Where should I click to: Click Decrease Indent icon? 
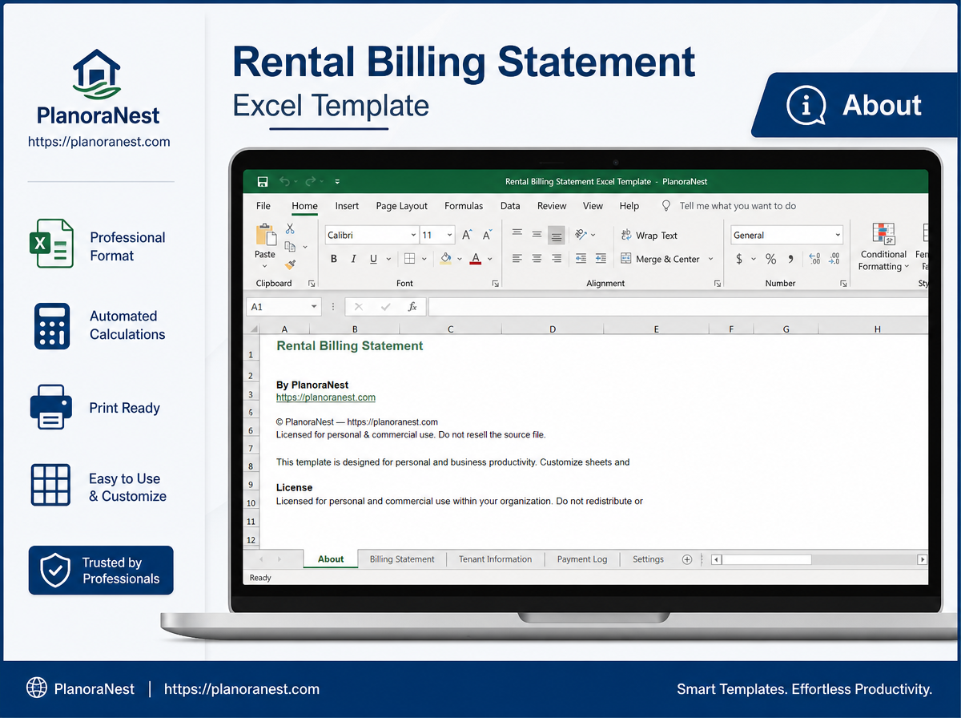coord(581,259)
